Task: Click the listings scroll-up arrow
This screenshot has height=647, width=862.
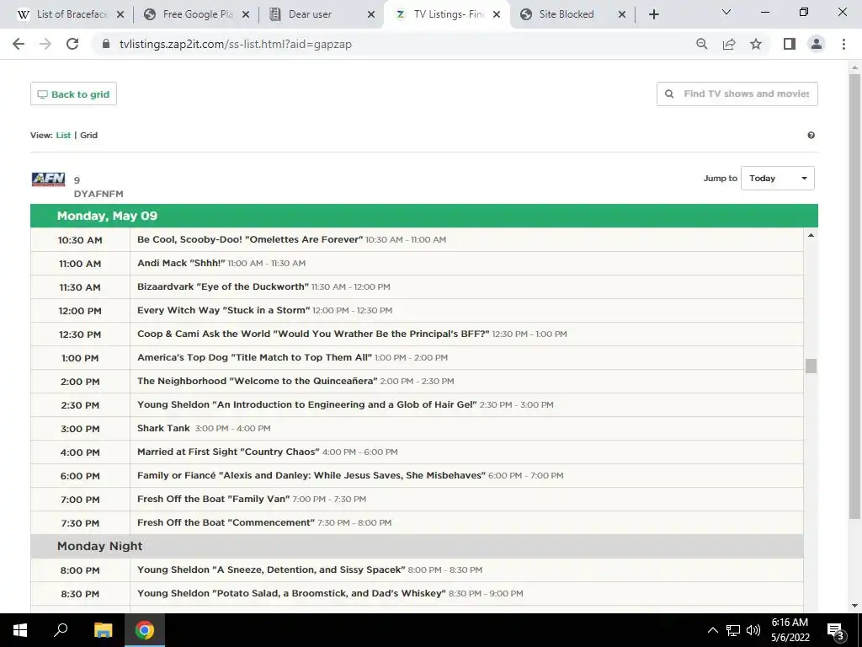Action: point(811,236)
